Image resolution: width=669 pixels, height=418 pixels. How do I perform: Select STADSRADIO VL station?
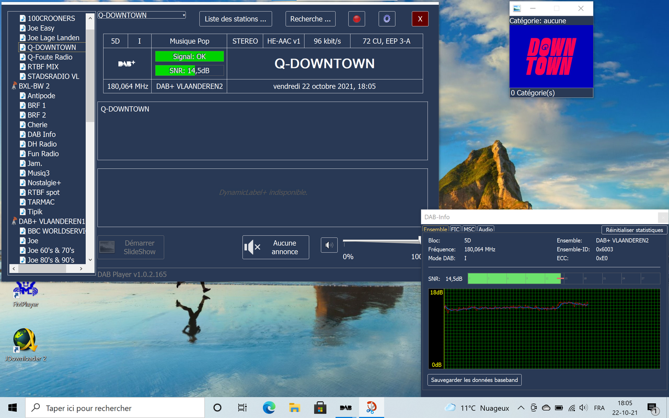pos(53,76)
